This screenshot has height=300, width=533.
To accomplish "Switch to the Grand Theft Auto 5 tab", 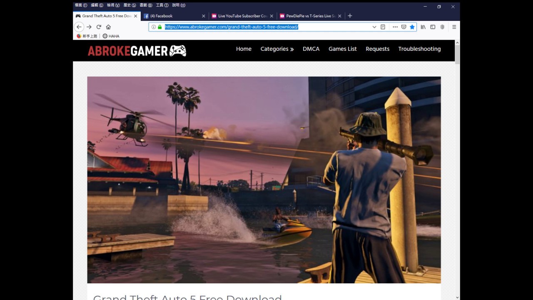I will click(x=107, y=16).
